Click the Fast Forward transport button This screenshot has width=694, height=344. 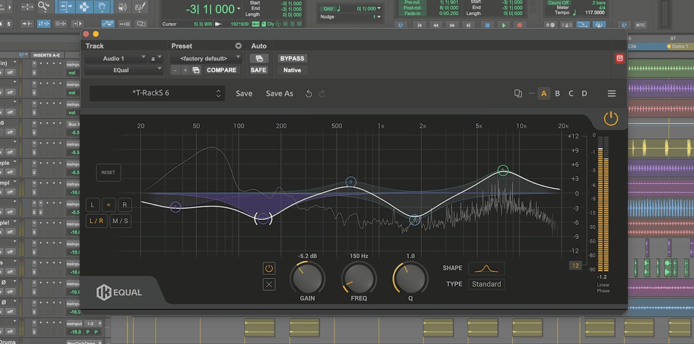tap(452, 25)
